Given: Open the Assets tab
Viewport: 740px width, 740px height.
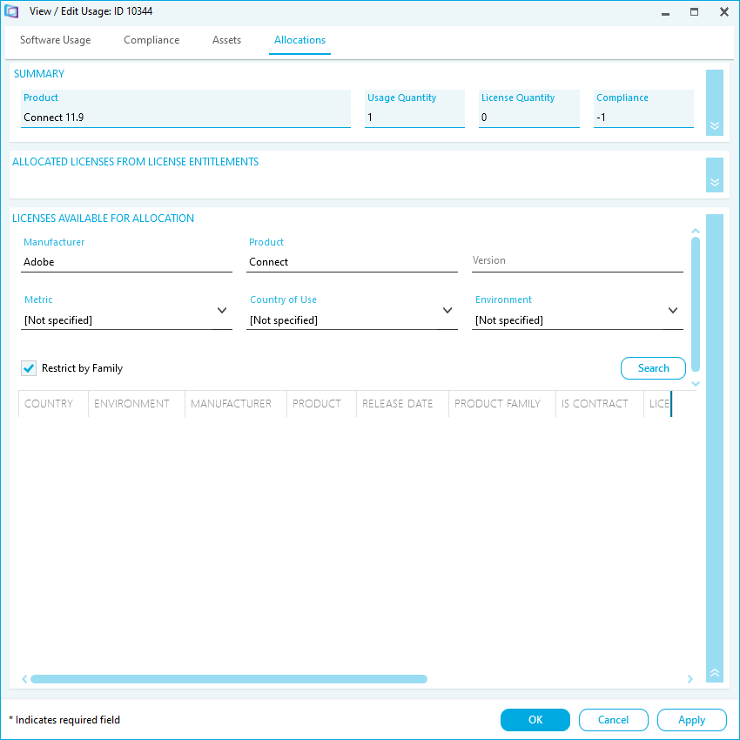Looking at the screenshot, I should (x=226, y=40).
